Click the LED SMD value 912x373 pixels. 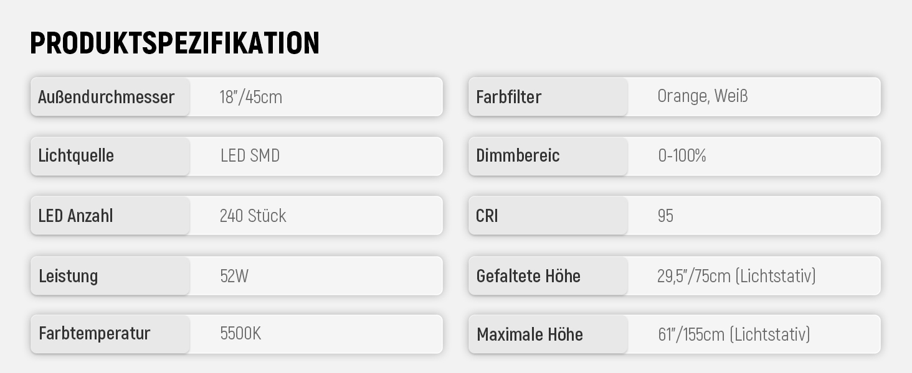click(250, 155)
